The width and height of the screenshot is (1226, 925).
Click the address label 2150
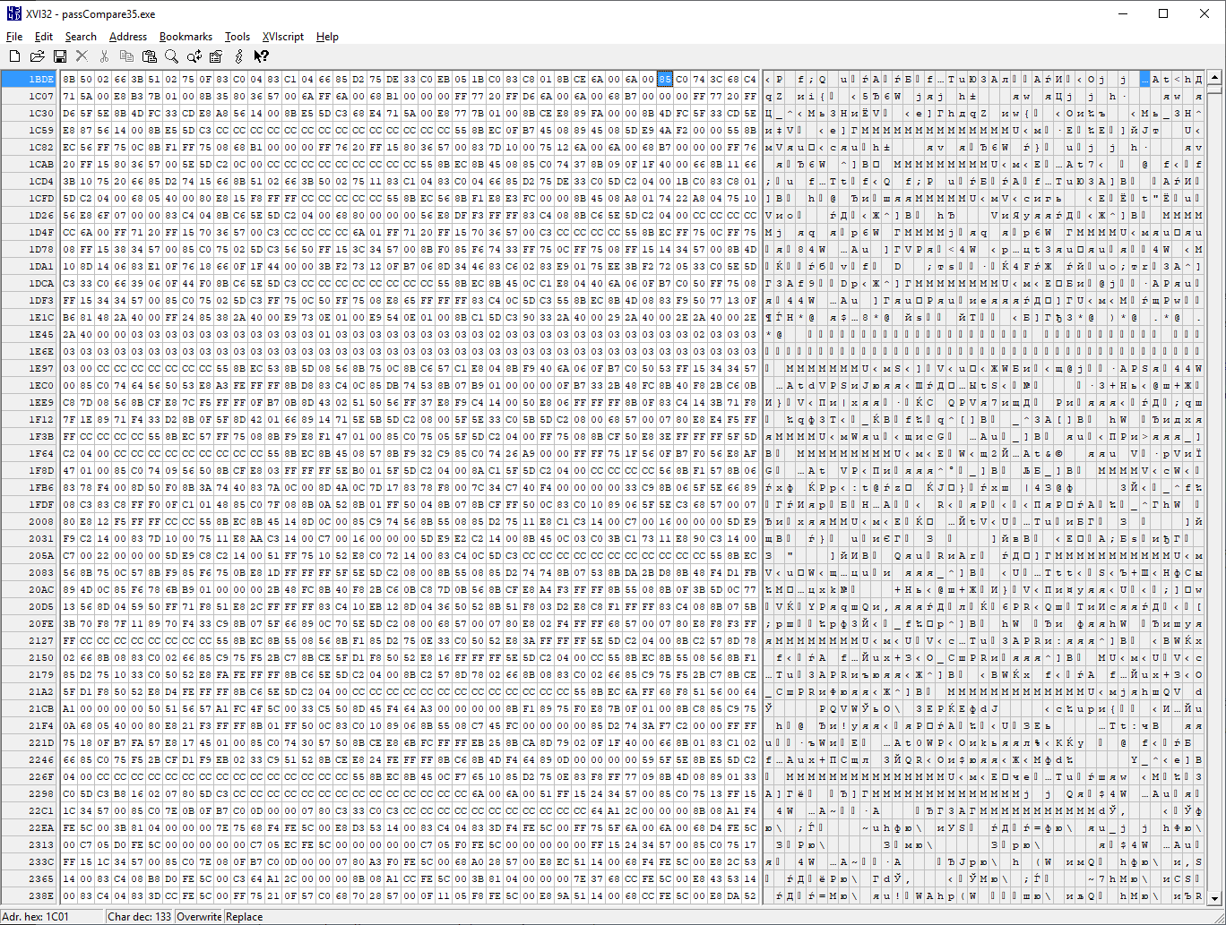tap(41, 657)
